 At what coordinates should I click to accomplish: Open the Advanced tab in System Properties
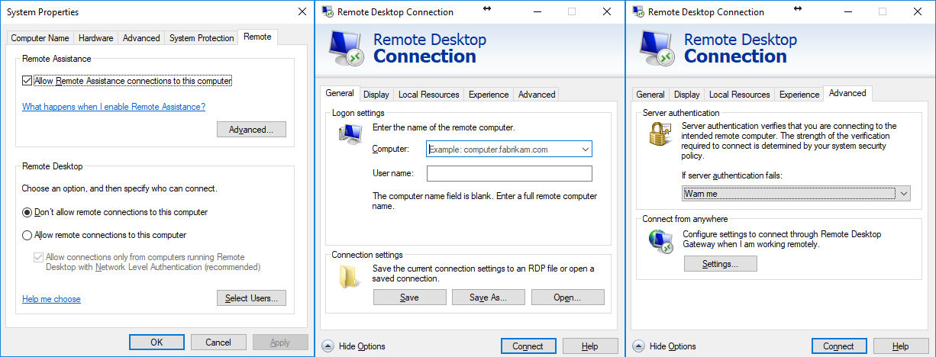(141, 38)
